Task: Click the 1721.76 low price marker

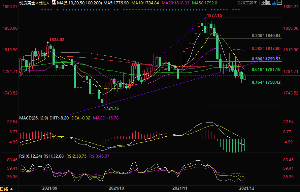Action: click(111, 108)
